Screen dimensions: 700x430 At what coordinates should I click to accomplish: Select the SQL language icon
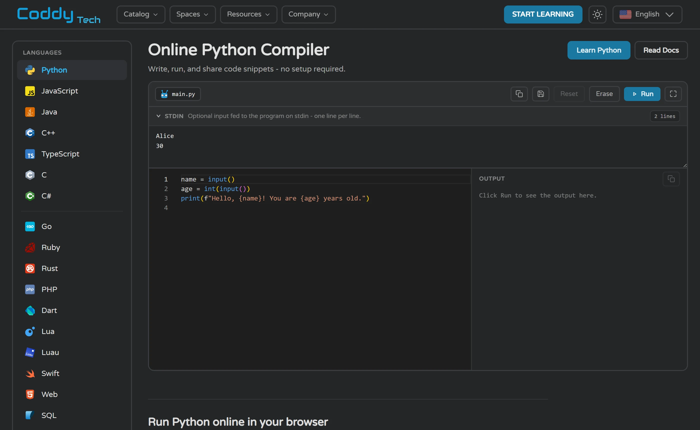pos(30,415)
